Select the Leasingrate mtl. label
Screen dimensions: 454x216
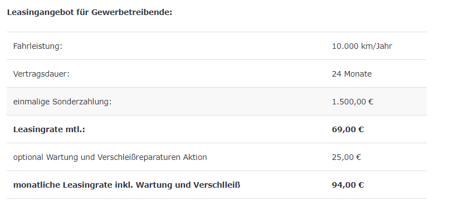tap(49, 129)
